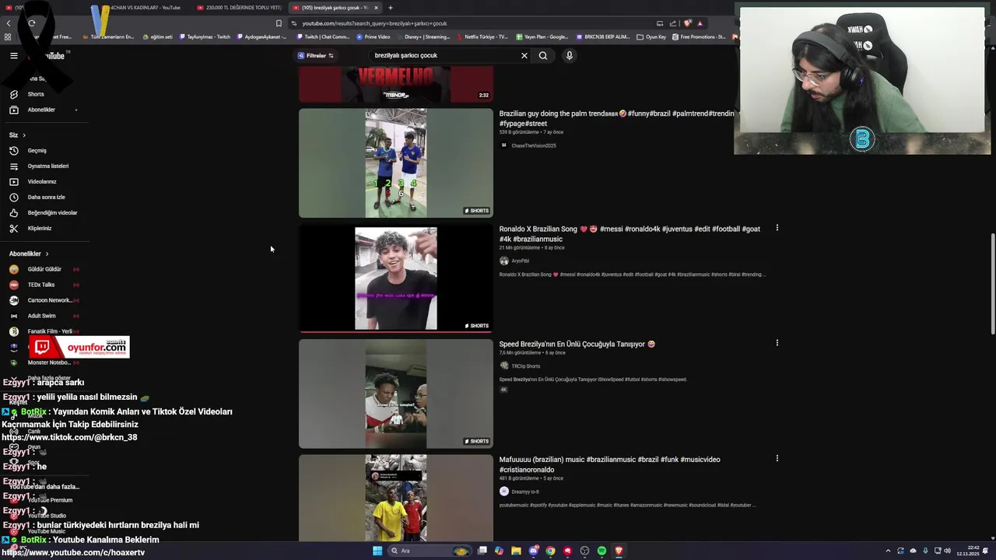Play the VERMELHO 2:32 video thumbnail
The height and width of the screenshot is (560, 996).
click(396, 85)
